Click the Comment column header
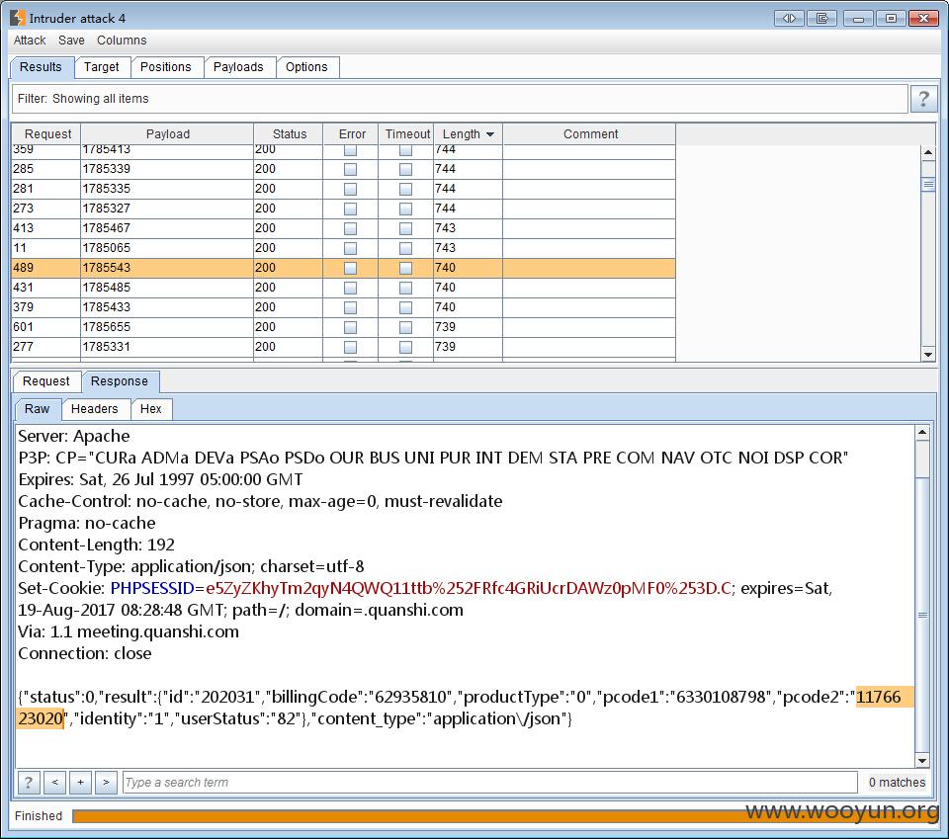This screenshot has height=839, width=949. (x=589, y=134)
